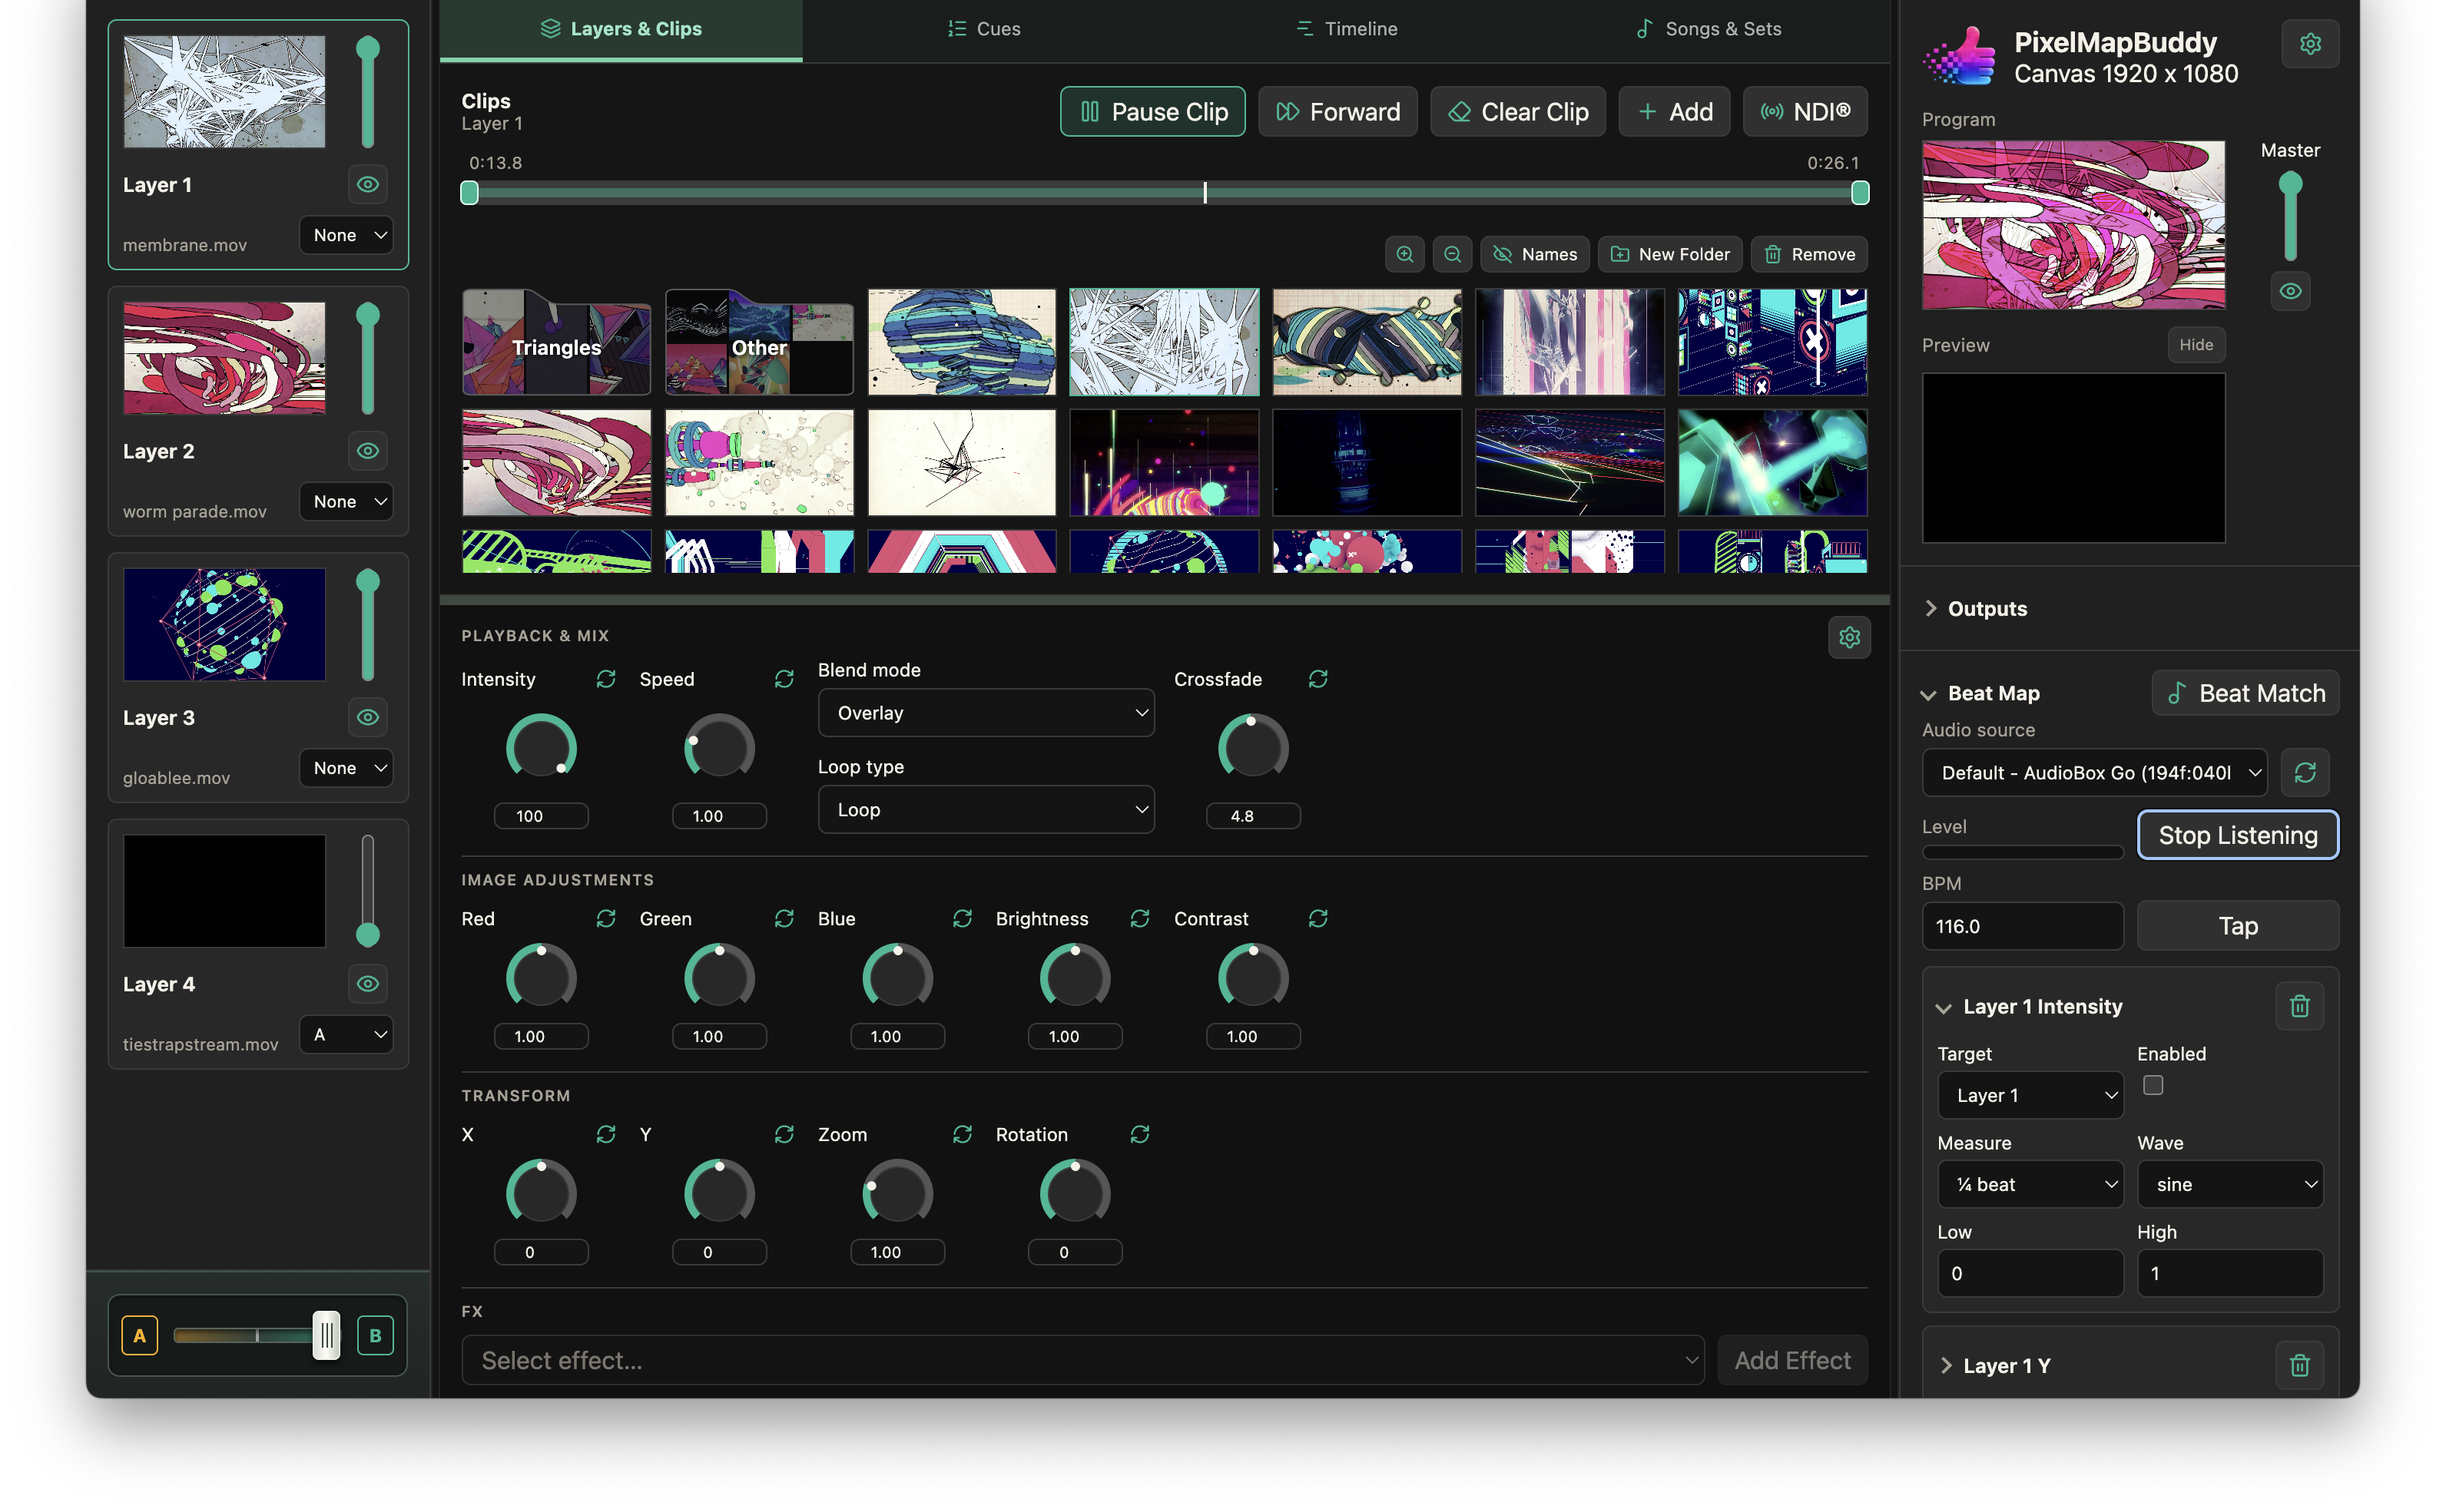Viewport: 2446px width, 1512px height.
Task: Click the zoom out clips icon
Action: (x=1452, y=254)
